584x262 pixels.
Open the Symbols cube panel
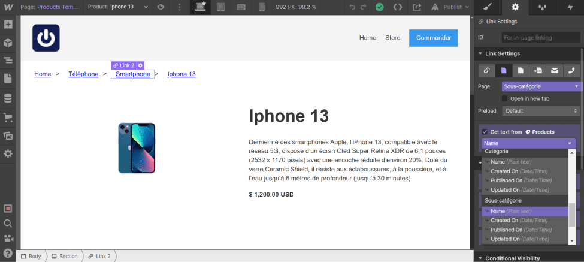pos(8,43)
